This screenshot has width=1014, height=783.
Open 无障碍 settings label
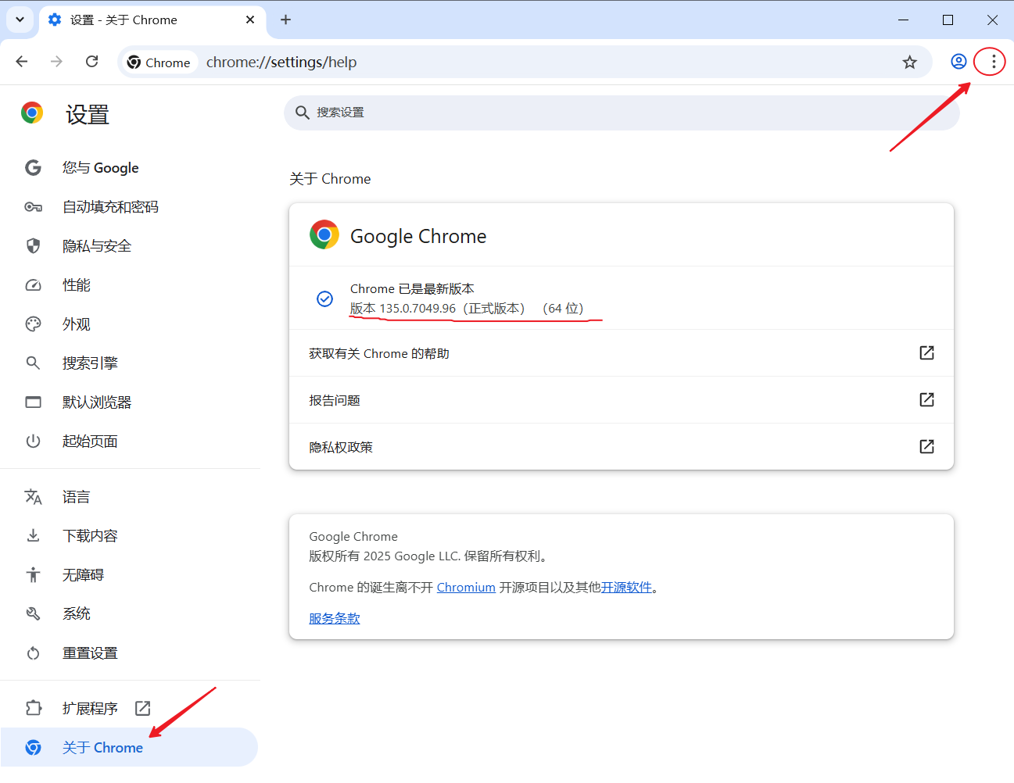pyautogui.click(x=83, y=575)
